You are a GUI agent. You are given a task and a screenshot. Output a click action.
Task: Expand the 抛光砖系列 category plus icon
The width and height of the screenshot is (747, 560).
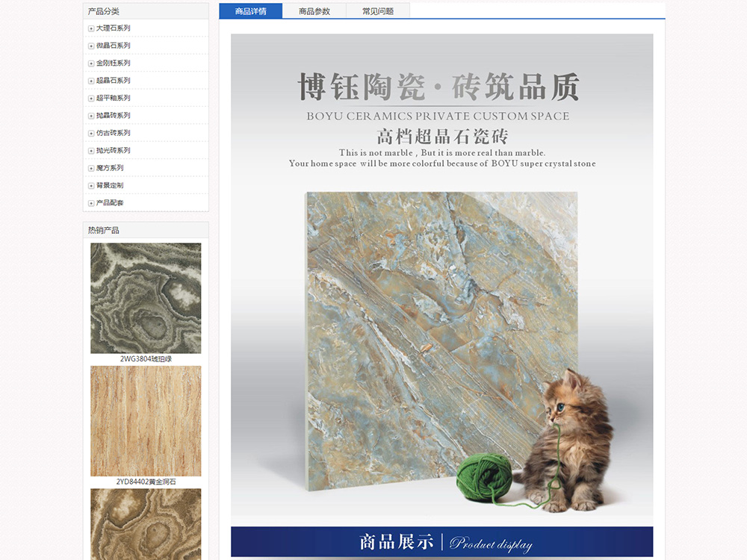pos(91,151)
